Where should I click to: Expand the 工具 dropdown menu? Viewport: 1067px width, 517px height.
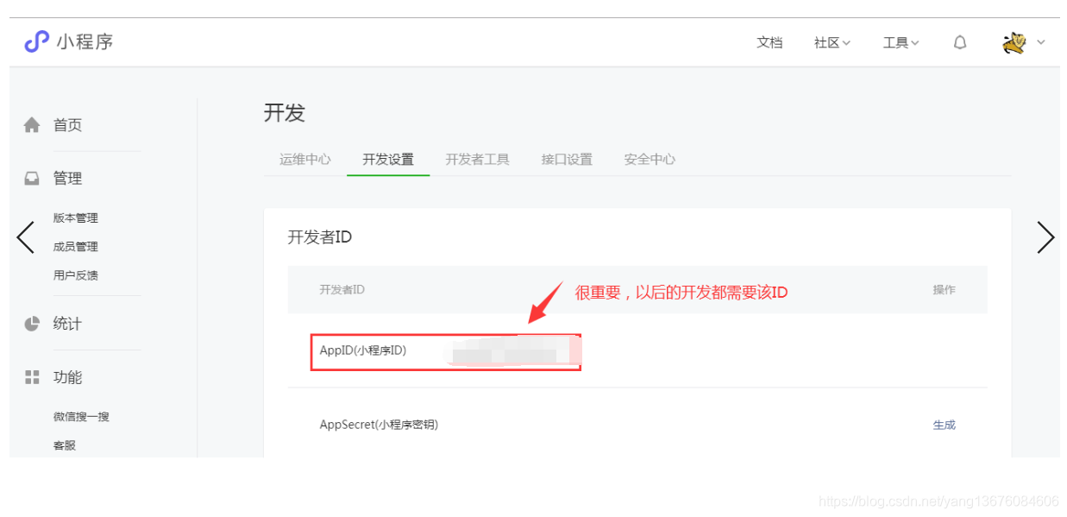click(x=901, y=42)
